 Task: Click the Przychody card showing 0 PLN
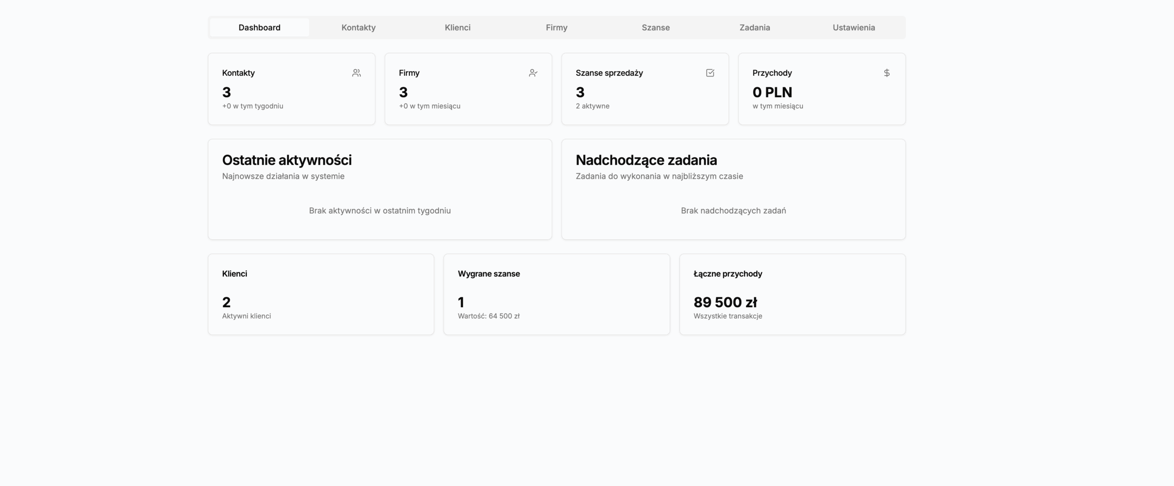tap(822, 88)
